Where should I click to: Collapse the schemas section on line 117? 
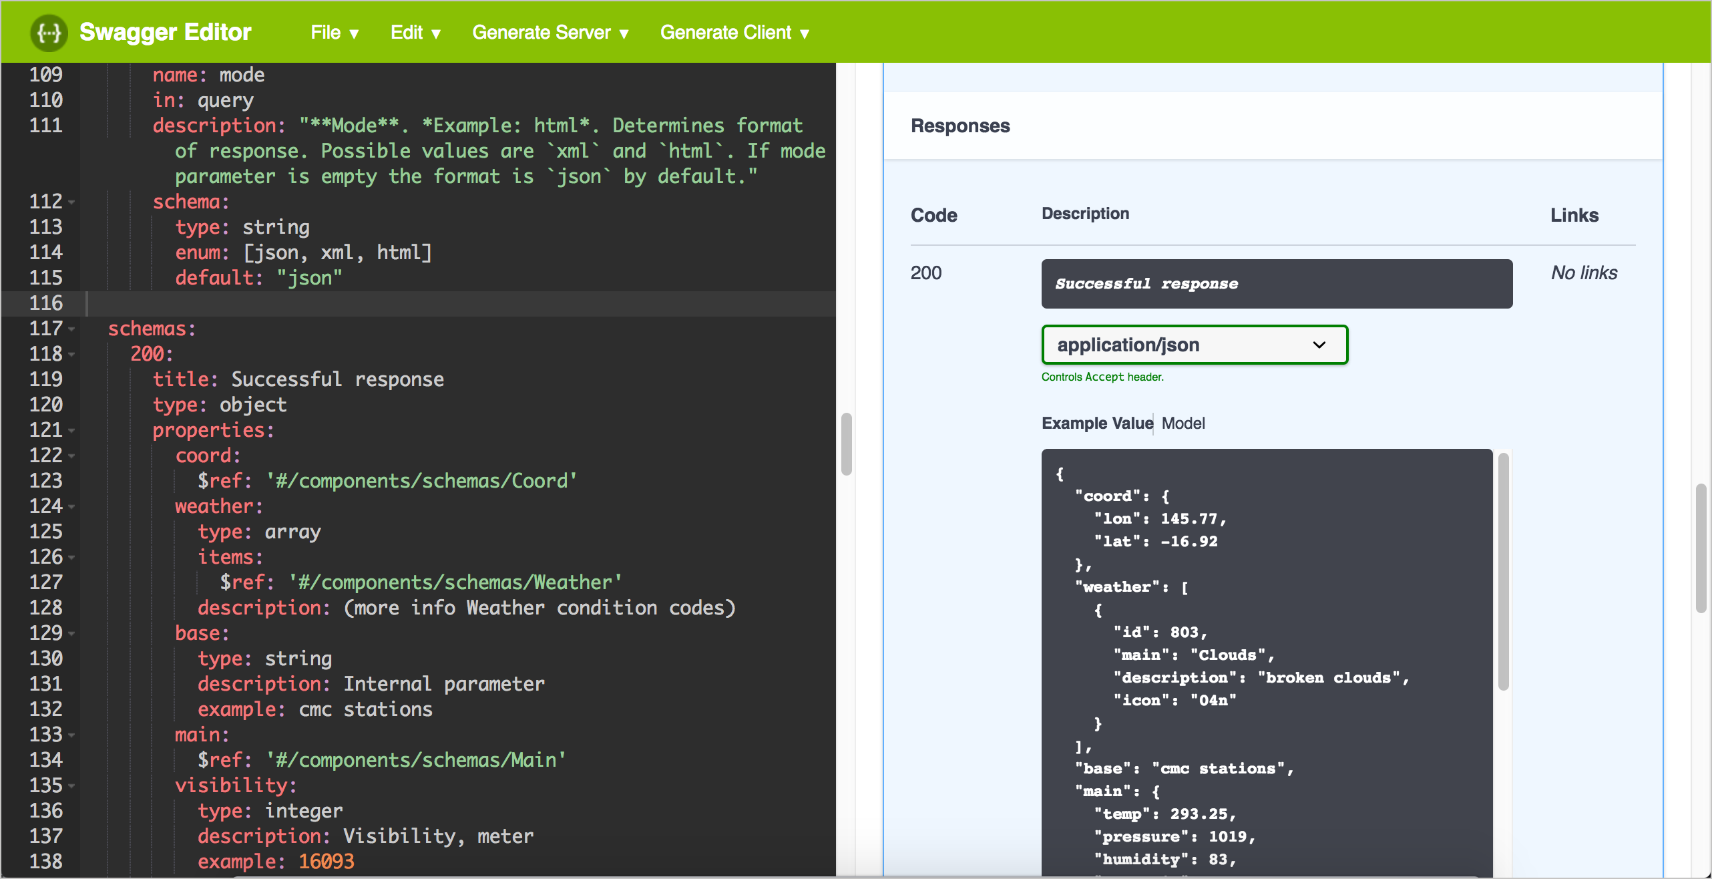(x=71, y=329)
